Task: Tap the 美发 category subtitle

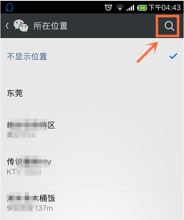Action: coord(13,135)
